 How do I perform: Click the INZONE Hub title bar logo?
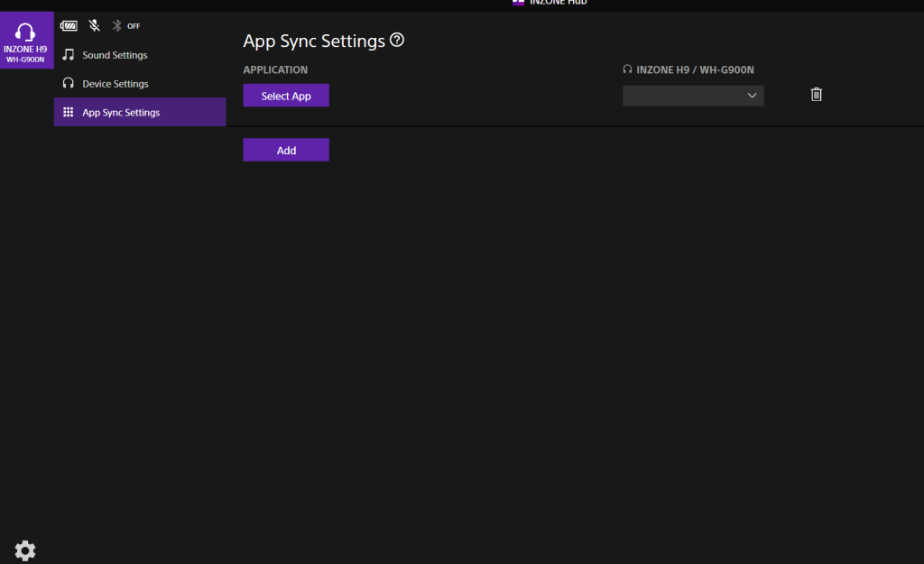(x=518, y=3)
